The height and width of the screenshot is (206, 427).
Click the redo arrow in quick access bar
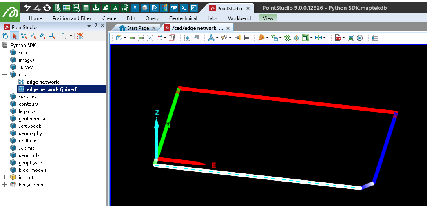pyautogui.click(x=37, y=8)
